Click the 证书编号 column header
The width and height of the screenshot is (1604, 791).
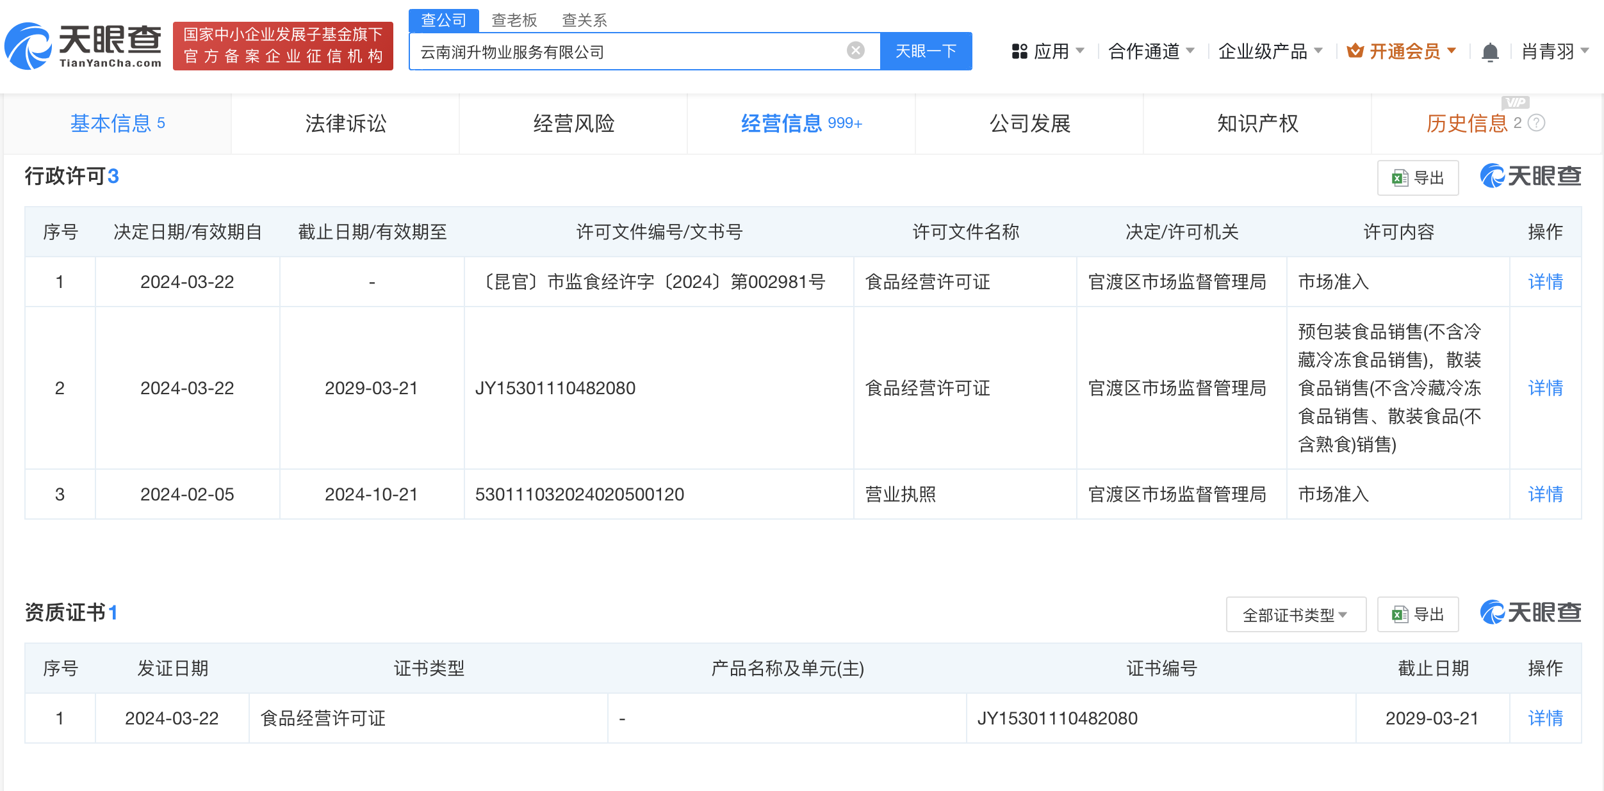pyautogui.click(x=1161, y=668)
